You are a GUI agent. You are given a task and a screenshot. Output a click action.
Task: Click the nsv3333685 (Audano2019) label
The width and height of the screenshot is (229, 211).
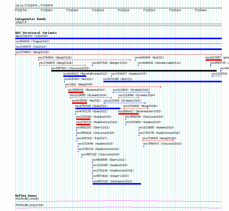click(x=156, y=127)
